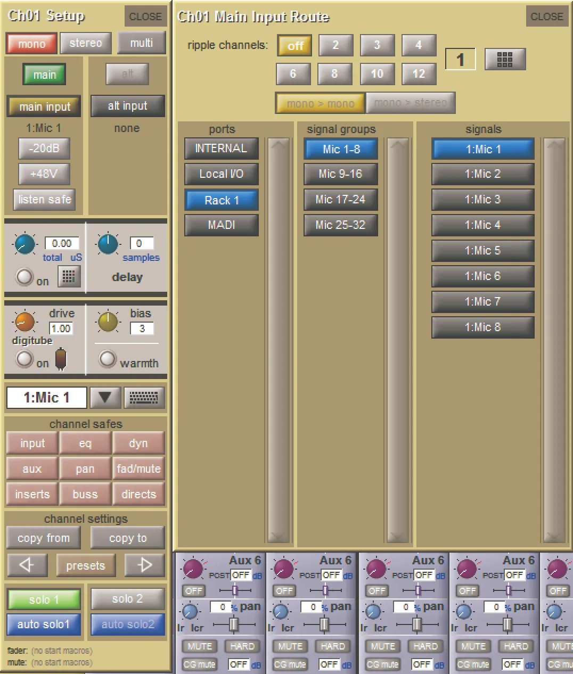
Task: Open the alt input routing
Action: click(x=128, y=106)
